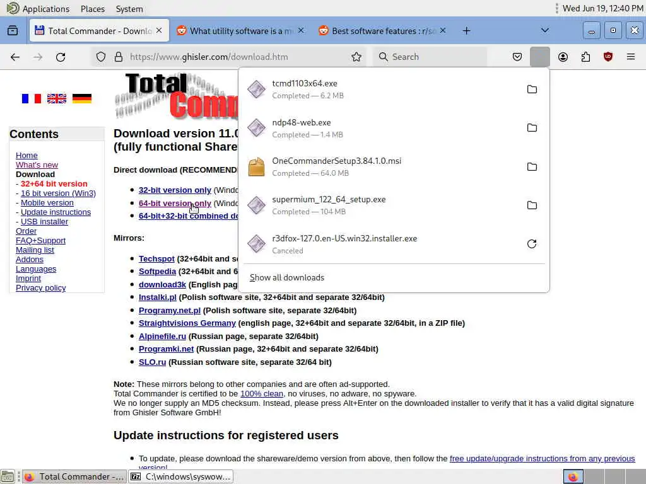Screen dimensions: 646x484
Task: Bookmark this page with the star
Action: [356, 57]
